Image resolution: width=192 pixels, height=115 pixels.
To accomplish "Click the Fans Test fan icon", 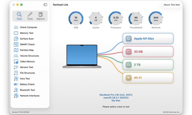I will [16, 78].
